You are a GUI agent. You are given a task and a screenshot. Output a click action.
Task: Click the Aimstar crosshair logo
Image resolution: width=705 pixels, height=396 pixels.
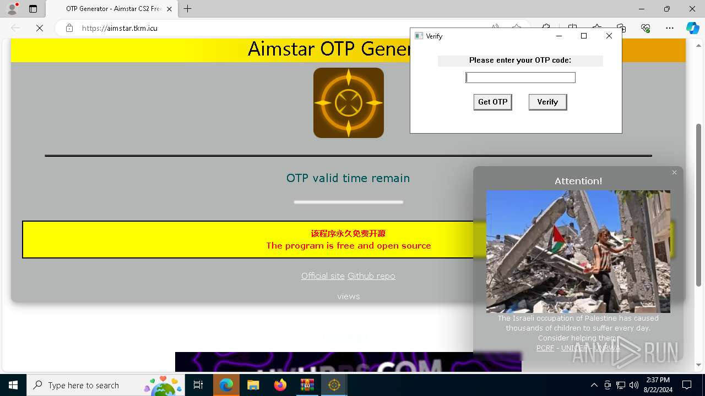[x=349, y=103]
